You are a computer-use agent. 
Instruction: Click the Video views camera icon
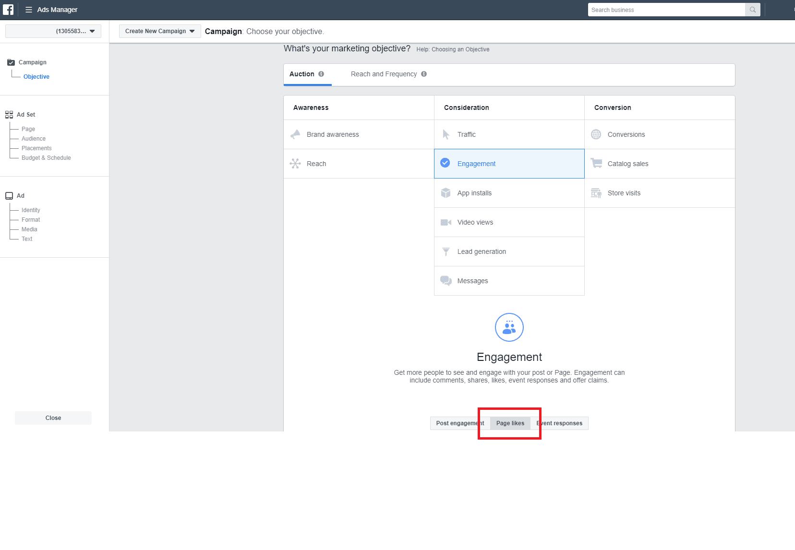point(446,222)
